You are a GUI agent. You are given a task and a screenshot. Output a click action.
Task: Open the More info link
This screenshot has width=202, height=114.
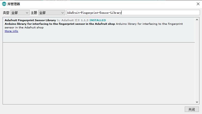tap(11, 31)
